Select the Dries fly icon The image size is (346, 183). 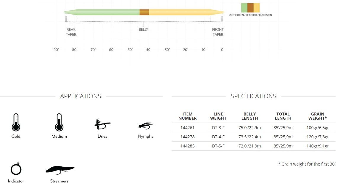pyautogui.click(x=102, y=125)
